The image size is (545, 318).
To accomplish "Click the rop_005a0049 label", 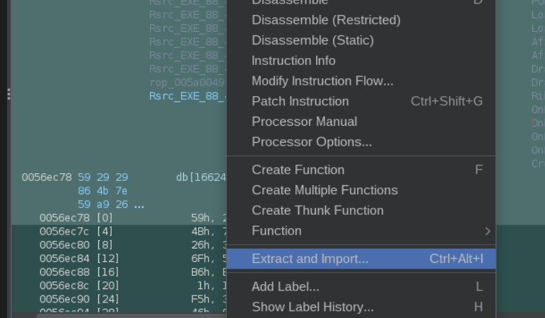I will (x=187, y=83).
